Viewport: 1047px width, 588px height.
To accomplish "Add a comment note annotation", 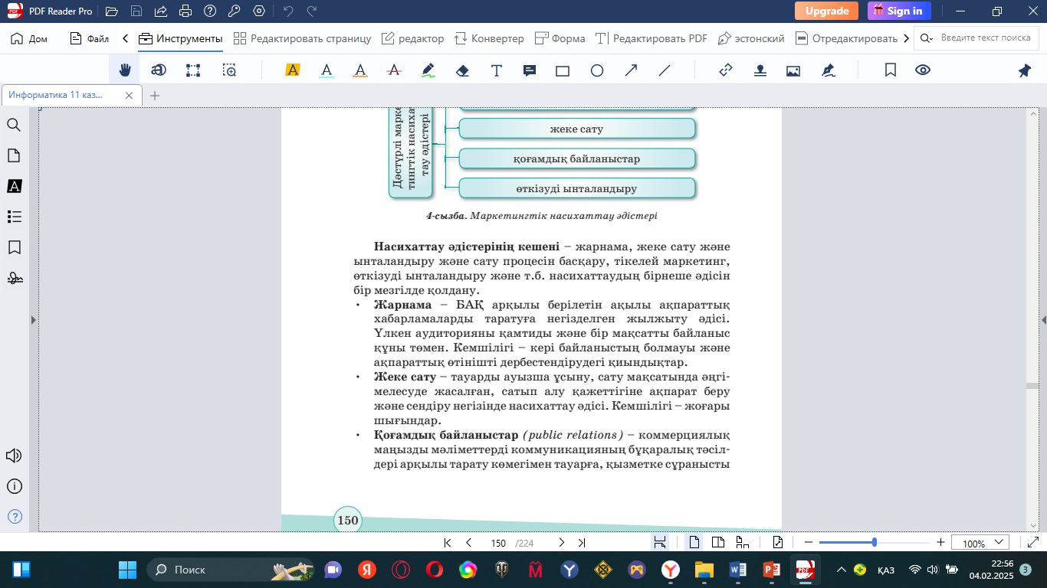I will [529, 70].
